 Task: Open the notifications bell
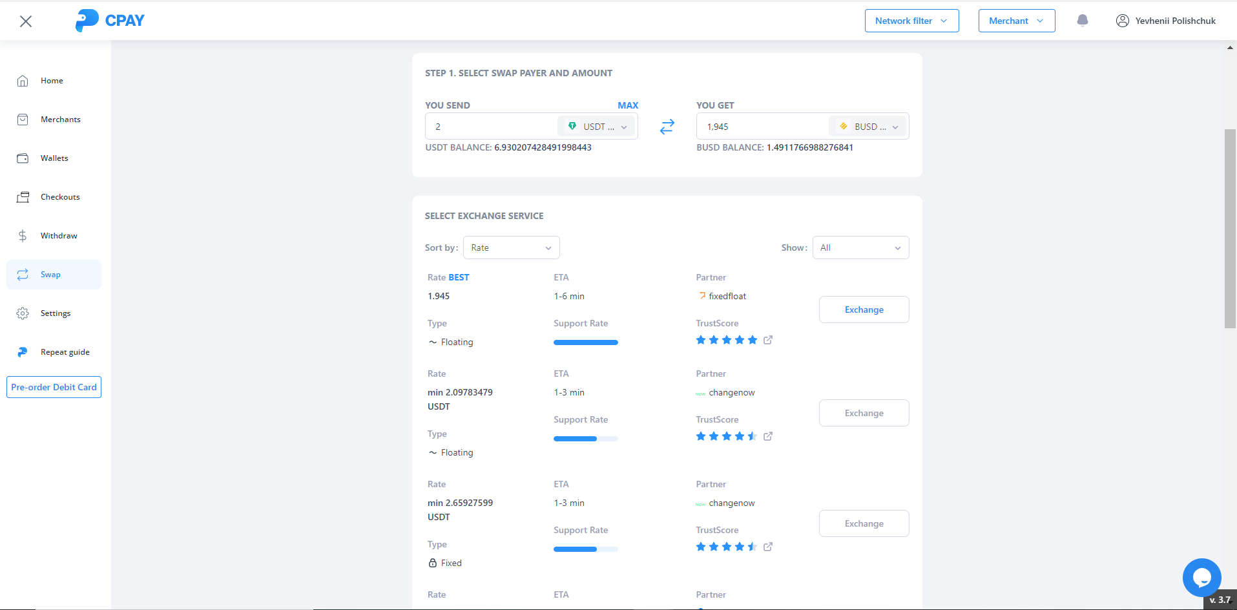pyautogui.click(x=1082, y=21)
